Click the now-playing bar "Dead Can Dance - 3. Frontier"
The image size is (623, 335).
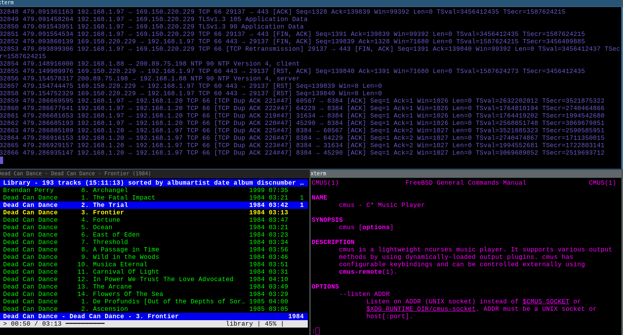154,316
